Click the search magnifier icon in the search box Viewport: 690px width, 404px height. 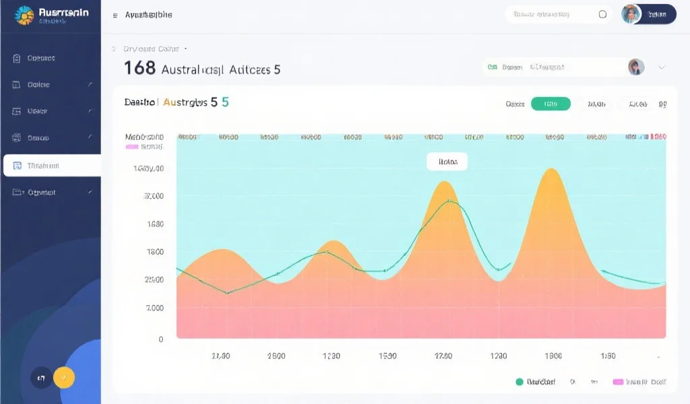[x=602, y=15]
